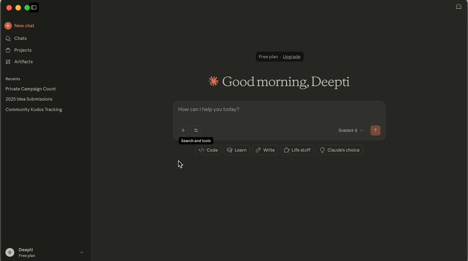Toggle the sidebar collapse icon
468x261 pixels.
[x=34, y=8]
